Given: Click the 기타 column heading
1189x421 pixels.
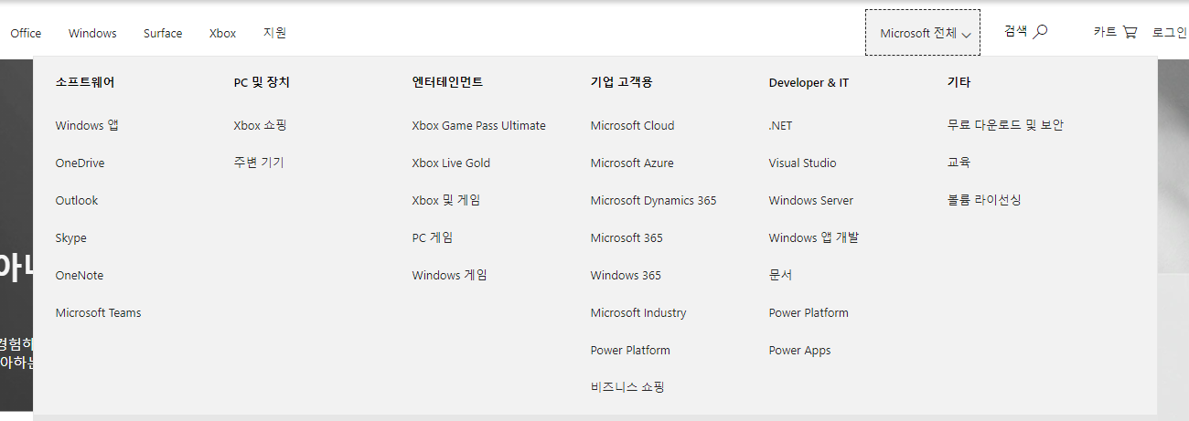Looking at the screenshot, I should point(959,82).
